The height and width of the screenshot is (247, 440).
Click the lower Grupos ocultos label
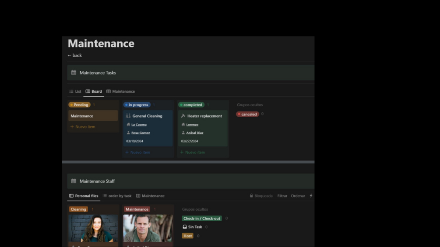pyautogui.click(x=195, y=209)
